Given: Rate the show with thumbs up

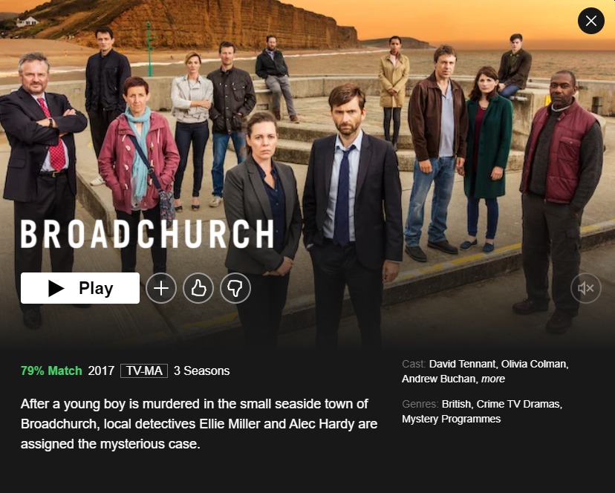Looking at the screenshot, I should 198,288.
